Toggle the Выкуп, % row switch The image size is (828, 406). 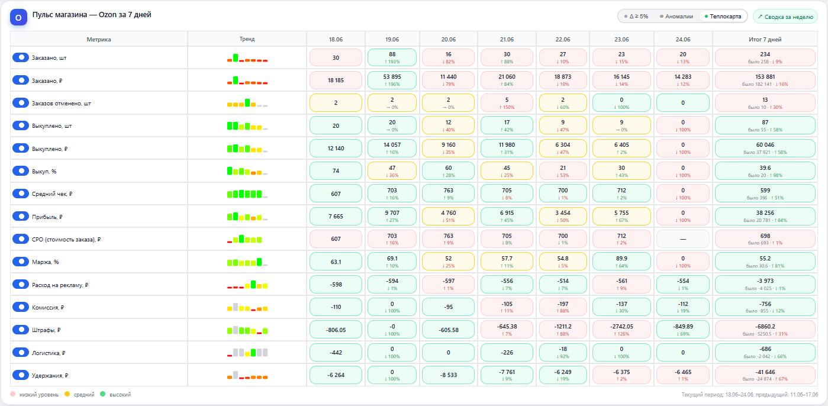[x=21, y=171]
